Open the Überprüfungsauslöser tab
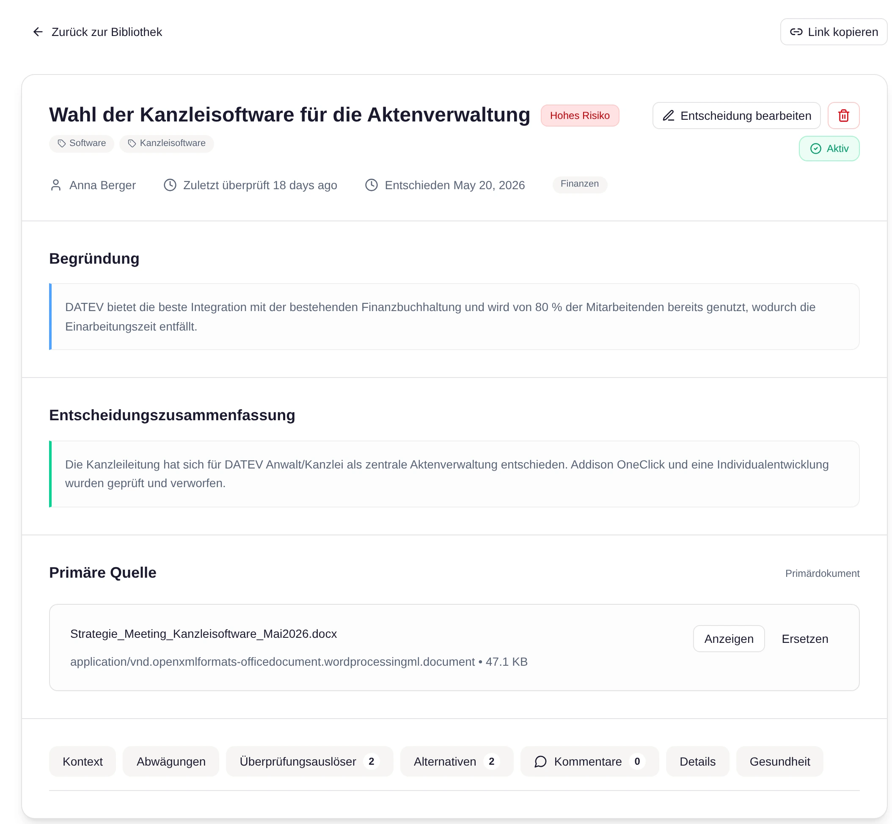The image size is (892, 824). [309, 761]
